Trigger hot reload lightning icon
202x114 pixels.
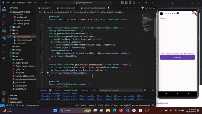(x=142, y=8)
